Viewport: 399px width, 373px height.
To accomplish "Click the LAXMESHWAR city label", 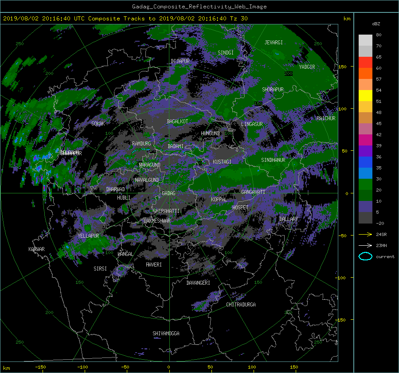I will [157, 221].
